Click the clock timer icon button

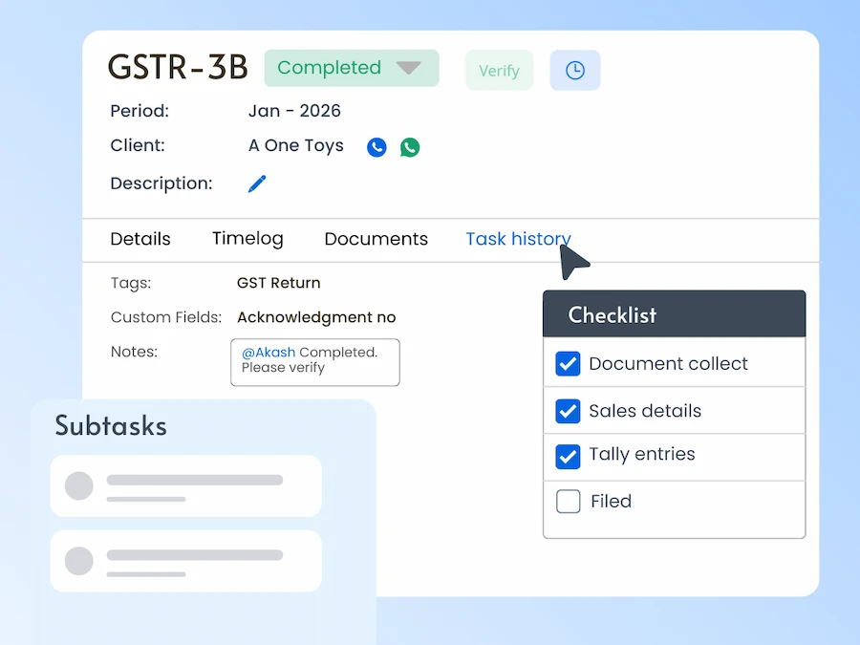(574, 71)
